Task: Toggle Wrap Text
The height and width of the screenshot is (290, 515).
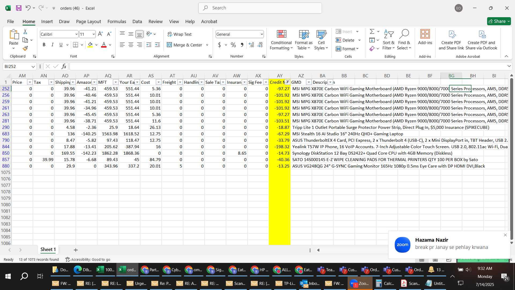Action: coord(179,34)
